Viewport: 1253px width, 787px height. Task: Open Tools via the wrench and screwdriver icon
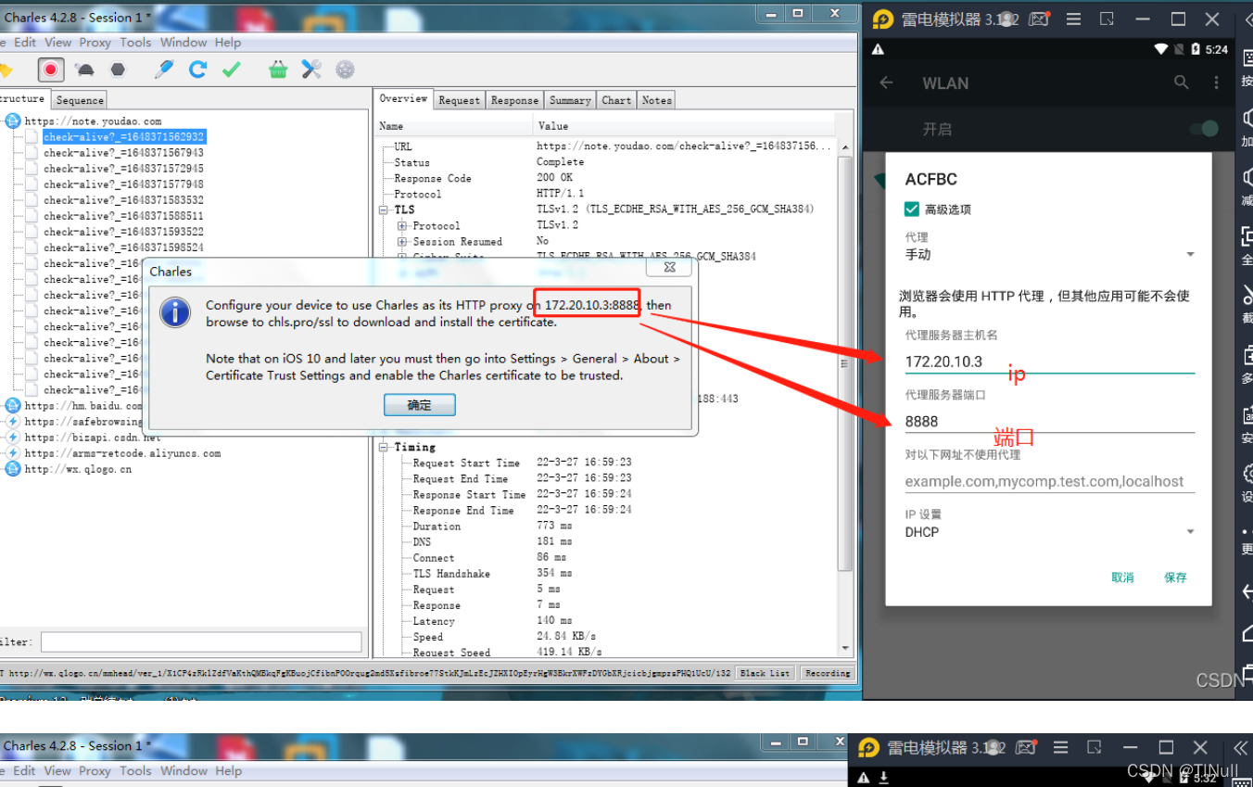pyautogui.click(x=311, y=70)
